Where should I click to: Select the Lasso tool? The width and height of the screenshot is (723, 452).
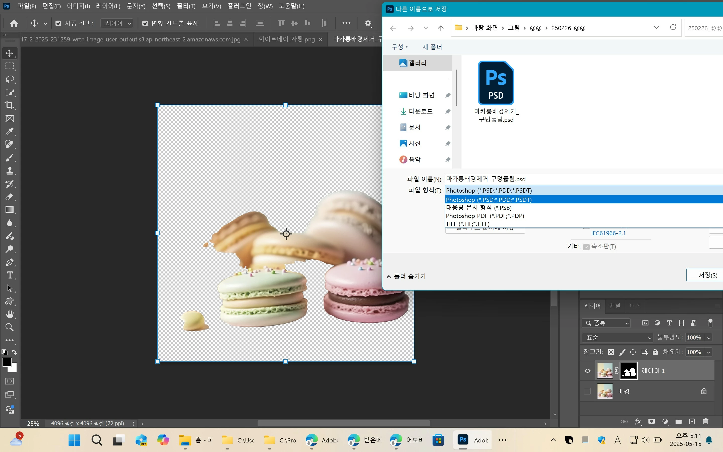(10, 79)
